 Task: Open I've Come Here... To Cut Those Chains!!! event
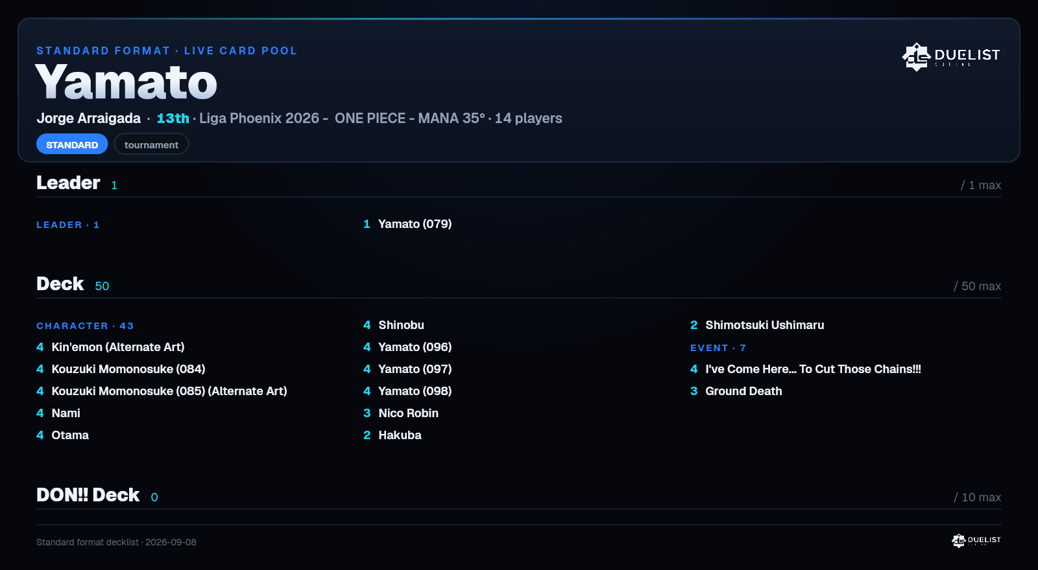pos(806,369)
